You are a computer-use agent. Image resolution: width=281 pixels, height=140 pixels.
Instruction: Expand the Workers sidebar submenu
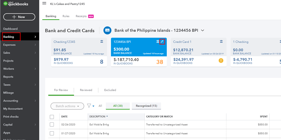point(35,69)
